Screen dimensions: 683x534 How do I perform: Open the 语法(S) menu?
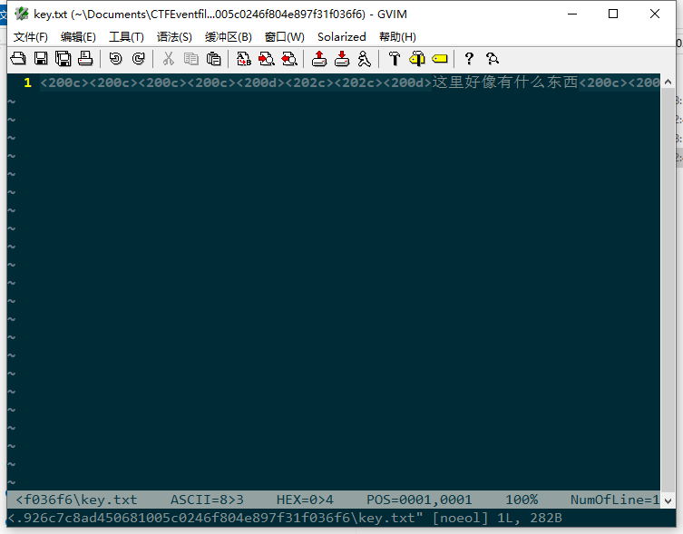(174, 37)
